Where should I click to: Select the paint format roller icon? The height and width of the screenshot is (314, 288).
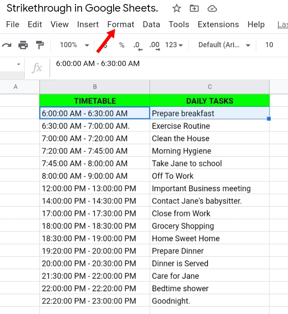(x=40, y=45)
